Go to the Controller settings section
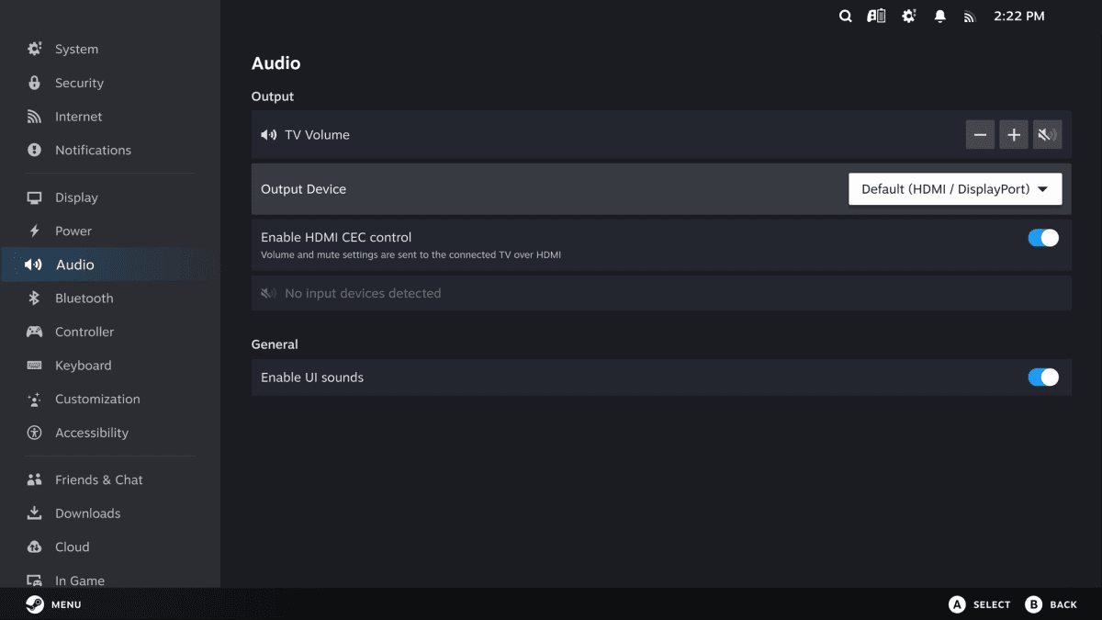The width and height of the screenshot is (1102, 620). (x=110, y=332)
